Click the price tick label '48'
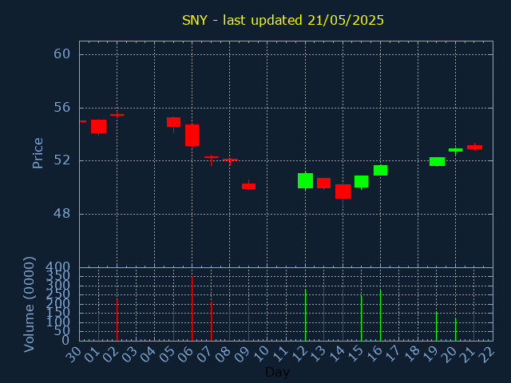 click(x=62, y=214)
